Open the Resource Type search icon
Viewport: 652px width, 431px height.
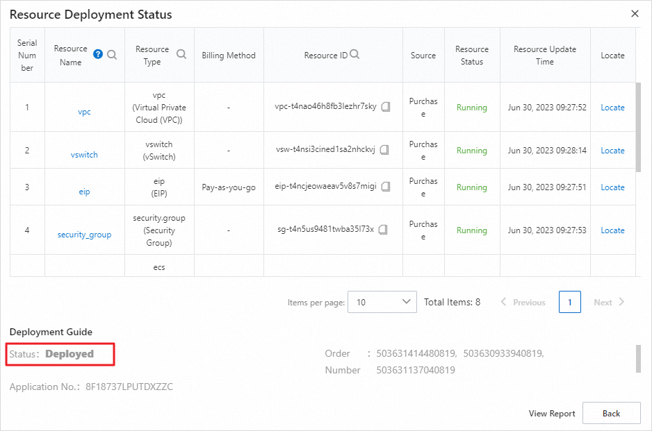coord(181,54)
